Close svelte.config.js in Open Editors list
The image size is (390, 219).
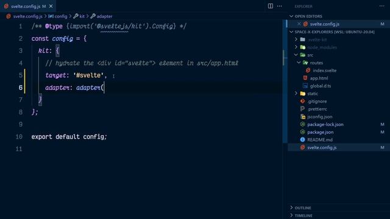(x=299, y=24)
